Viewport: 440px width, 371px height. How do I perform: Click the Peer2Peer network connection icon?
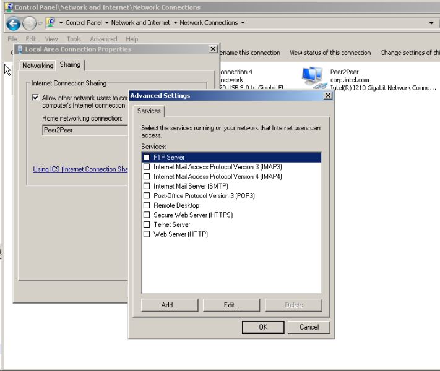[314, 78]
